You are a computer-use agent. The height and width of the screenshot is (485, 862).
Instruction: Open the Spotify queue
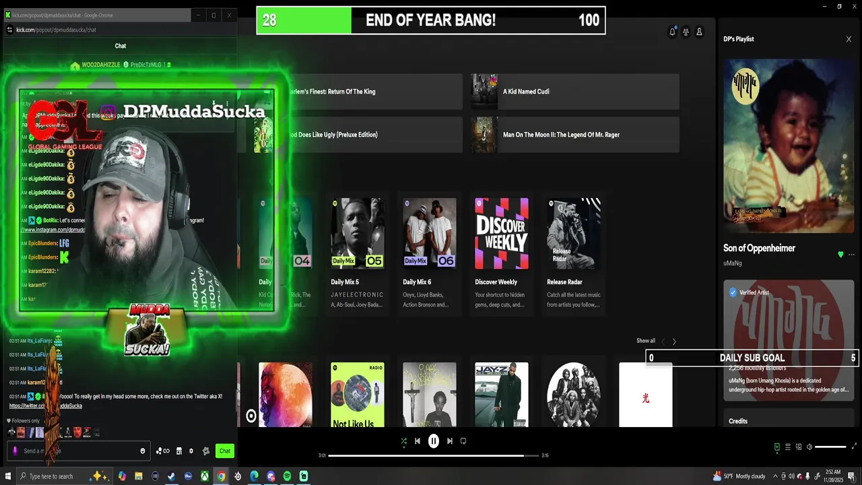coord(788,447)
